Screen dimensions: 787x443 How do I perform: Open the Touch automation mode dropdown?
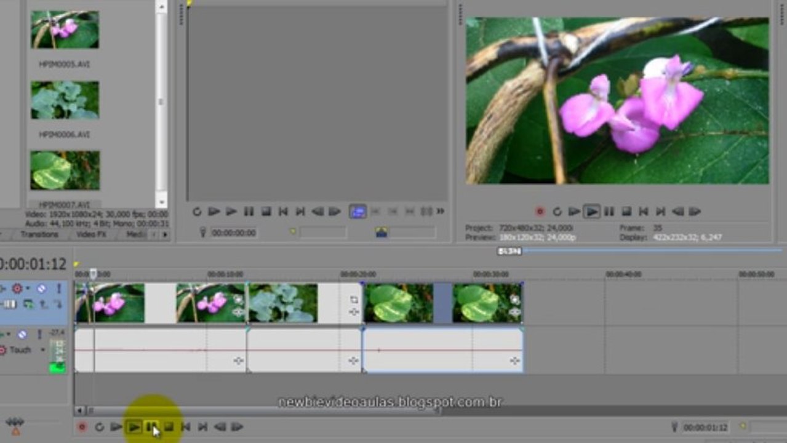point(42,350)
